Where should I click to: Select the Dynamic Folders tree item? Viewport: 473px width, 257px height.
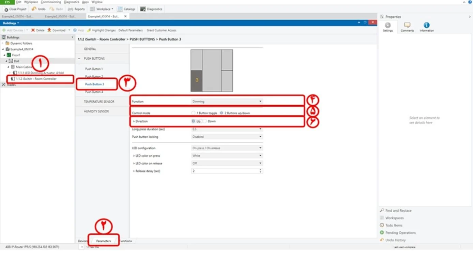21,43
